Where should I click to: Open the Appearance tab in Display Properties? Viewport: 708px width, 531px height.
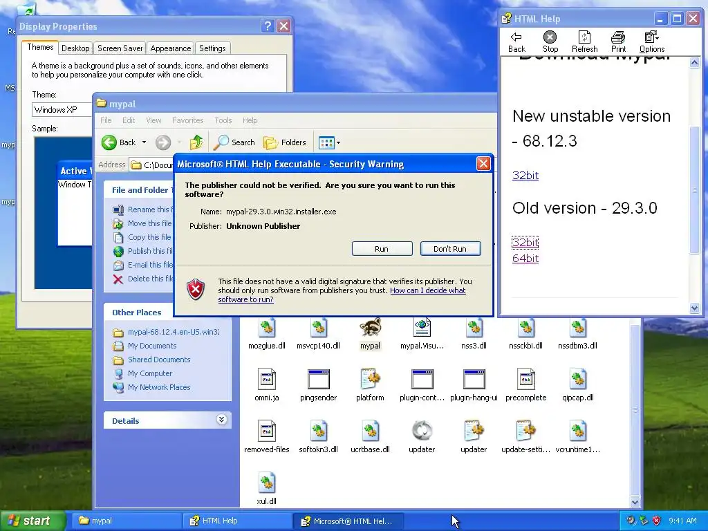click(x=170, y=48)
